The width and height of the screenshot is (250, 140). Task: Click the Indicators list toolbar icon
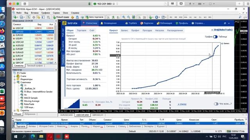[150, 17]
